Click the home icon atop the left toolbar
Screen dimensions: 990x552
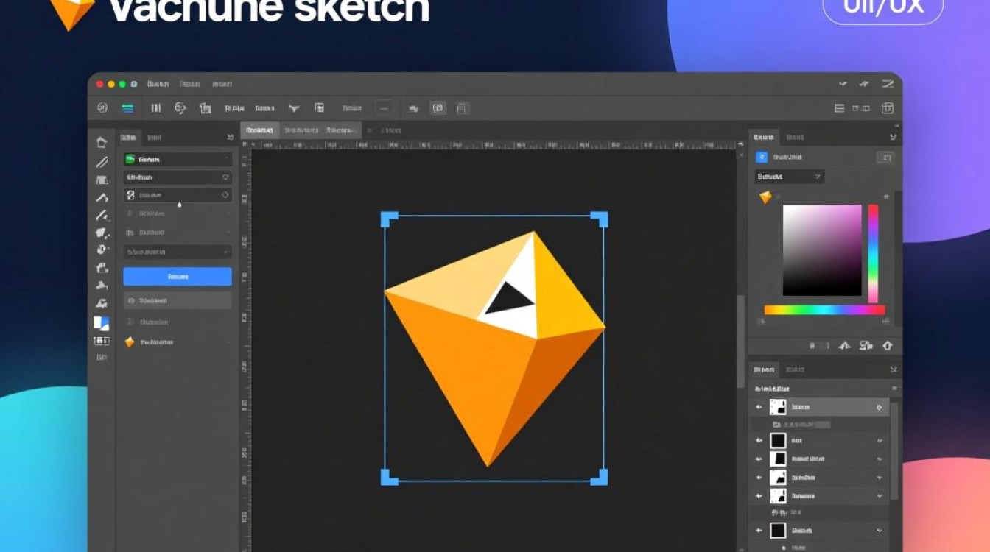pos(102,143)
